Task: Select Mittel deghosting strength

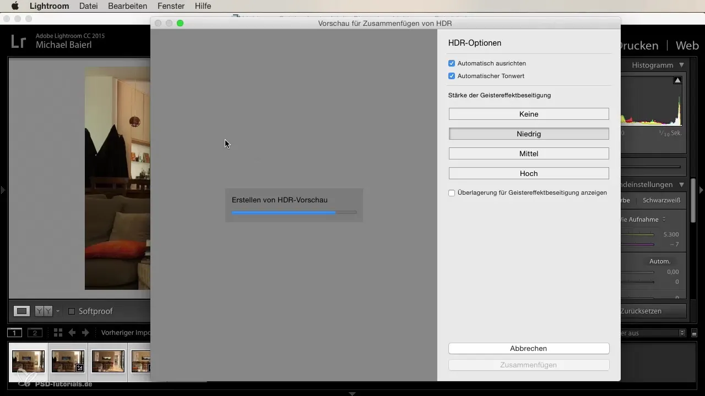Action: [x=529, y=153]
